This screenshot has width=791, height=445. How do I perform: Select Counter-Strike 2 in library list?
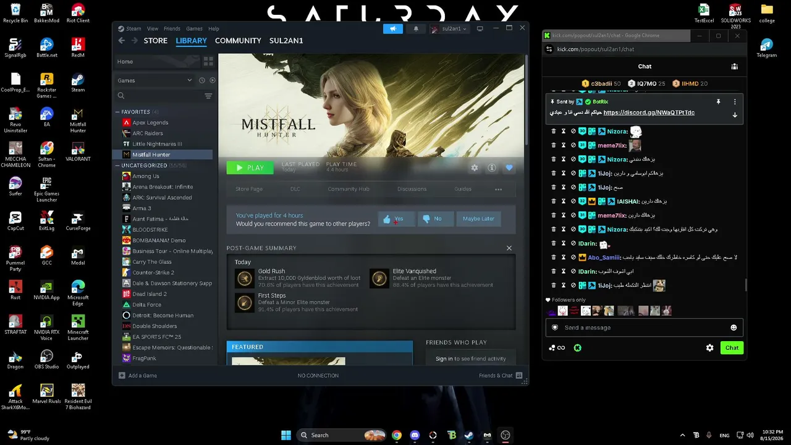pyautogui.click(x=153, y=273)
